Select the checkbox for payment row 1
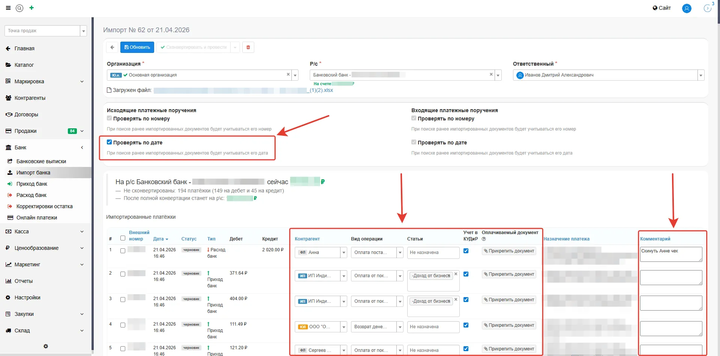Image resolution: width=720 pixels, height=356 pixels. pyautogui.click(x=123, y=251)
